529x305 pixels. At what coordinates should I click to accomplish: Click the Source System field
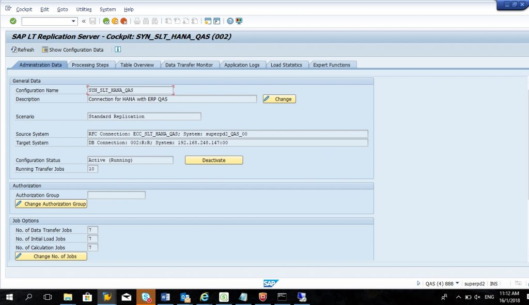(x=228, y=134)
